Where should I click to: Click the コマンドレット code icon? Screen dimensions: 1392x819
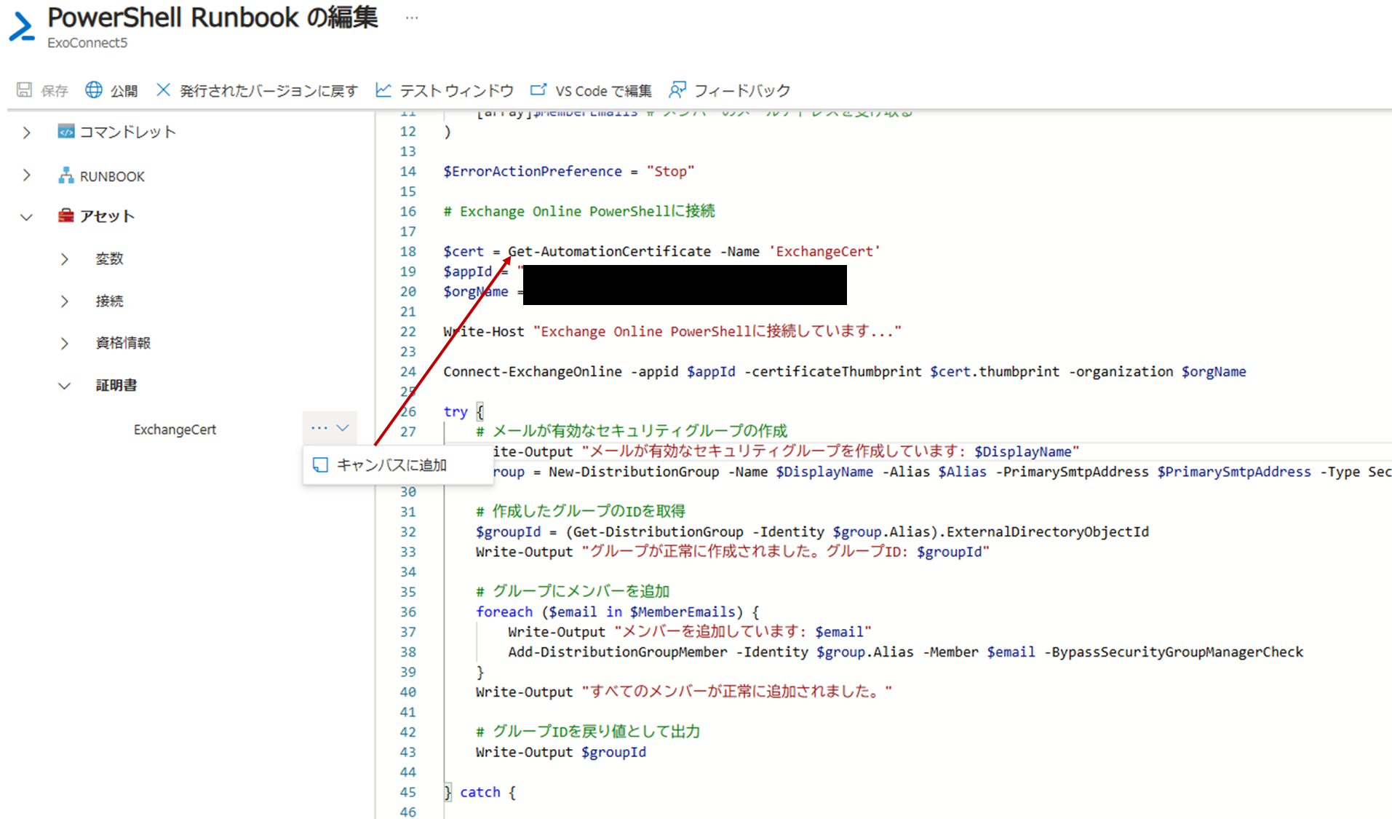[x=66, y=132]
